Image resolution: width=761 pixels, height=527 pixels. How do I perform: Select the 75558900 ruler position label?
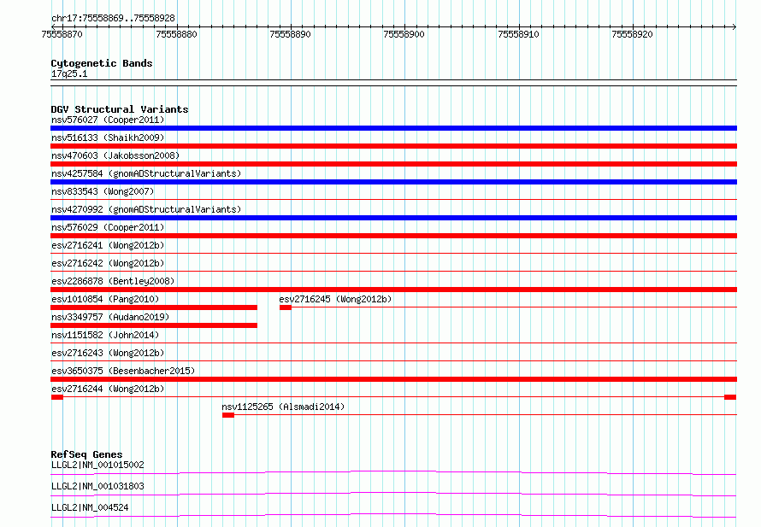click(404, 34)
